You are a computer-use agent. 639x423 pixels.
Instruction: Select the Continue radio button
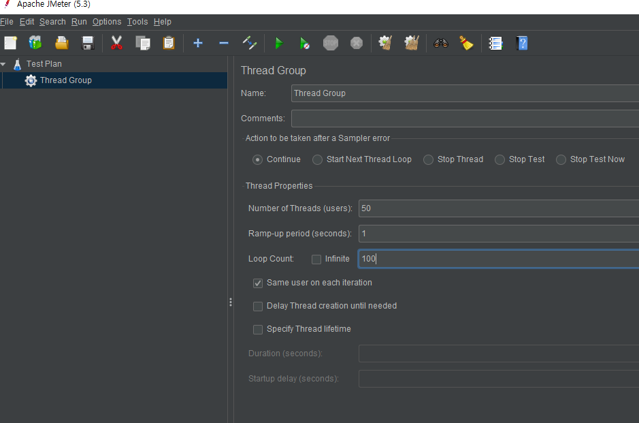[x=257, y=159]
